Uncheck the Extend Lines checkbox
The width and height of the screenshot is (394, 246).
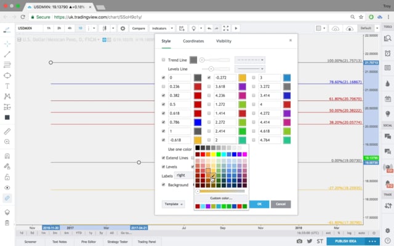[163, 158]
